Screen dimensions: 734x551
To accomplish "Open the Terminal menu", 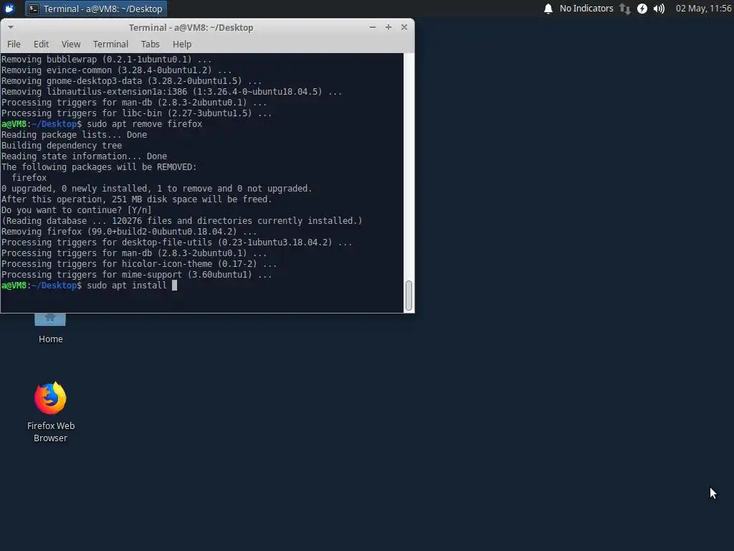I will (x=110, y=44).
